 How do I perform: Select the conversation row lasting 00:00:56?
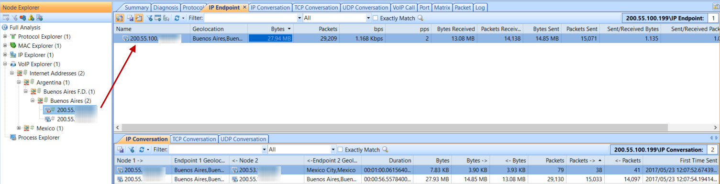pos(417,179)
